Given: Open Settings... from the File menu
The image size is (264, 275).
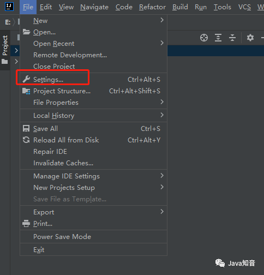Looking at the screenshot, I should (x=93, y=80).
